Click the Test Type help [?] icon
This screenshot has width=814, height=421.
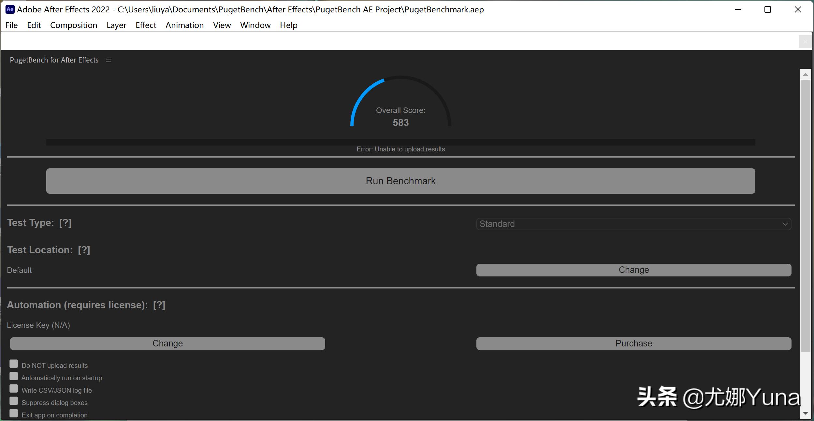tap(65, 223)
